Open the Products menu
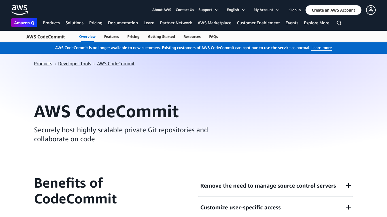Screen dimensions: 387x217 pyautogui.click(x=51, y=23)
